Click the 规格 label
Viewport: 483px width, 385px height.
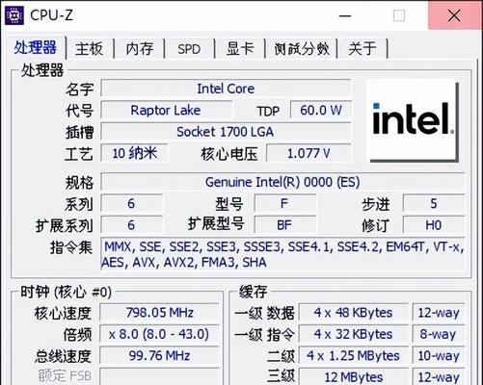pos(79,183)
